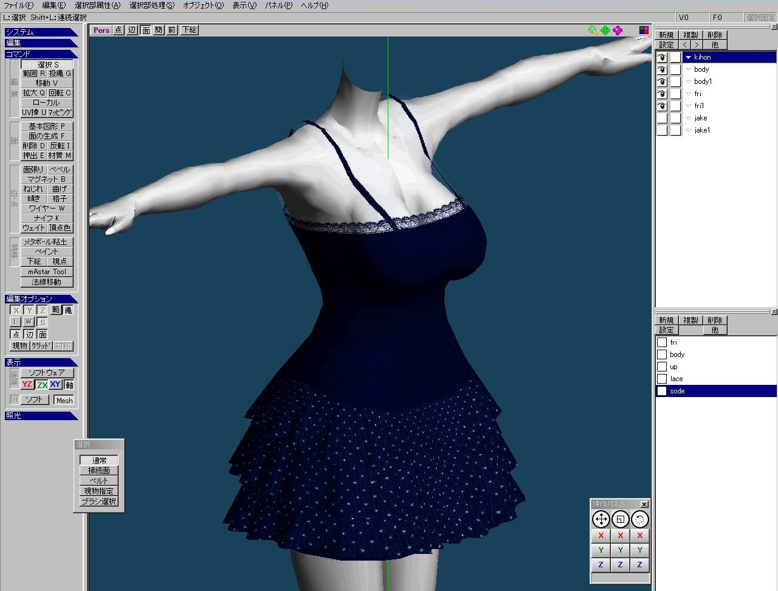Image resolution: width=778 pixels, height=591 pixels.
Task: Select the rotate circle icon in 操作パネル
Action: click(639, 519)
